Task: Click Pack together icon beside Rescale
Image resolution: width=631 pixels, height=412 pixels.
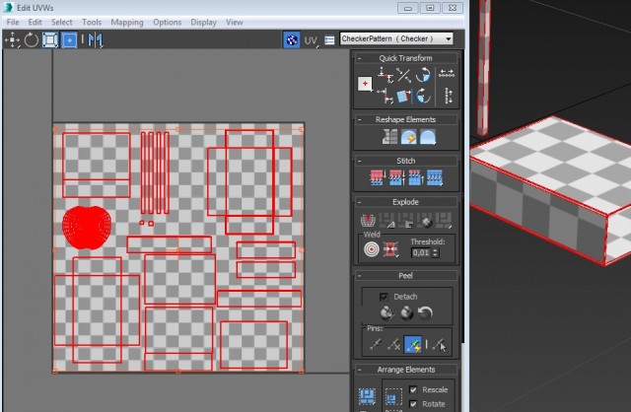Action: [x=393, y=396]
